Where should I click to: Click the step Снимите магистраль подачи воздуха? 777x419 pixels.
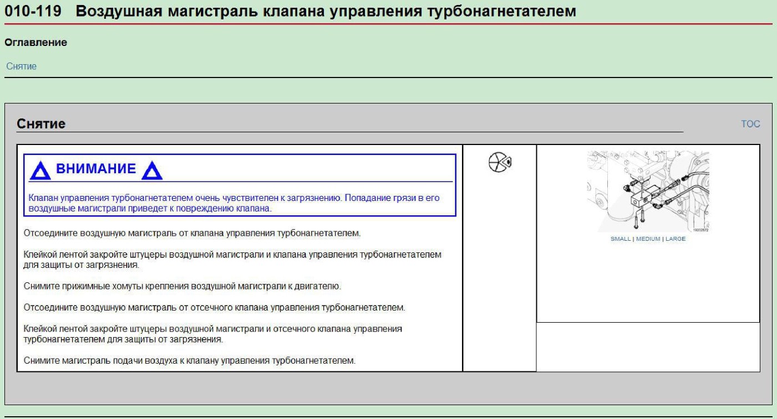[x=189, y=360]
